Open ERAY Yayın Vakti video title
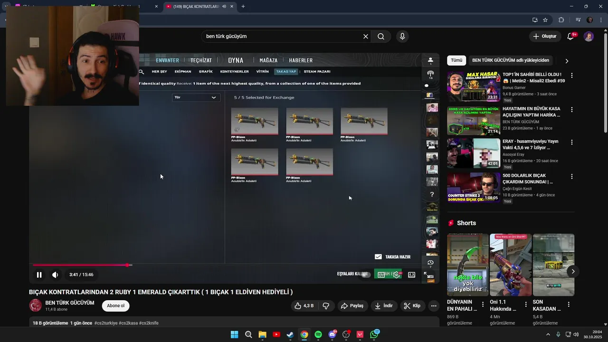This screenshot has height=342, width=608. click(531, 144)
